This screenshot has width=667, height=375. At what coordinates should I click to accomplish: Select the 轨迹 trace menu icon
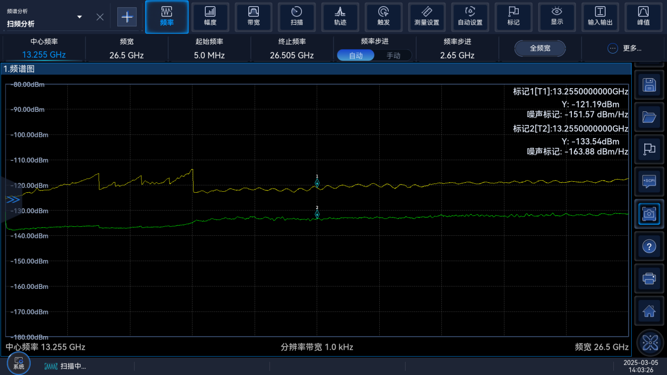coord(340,17)
